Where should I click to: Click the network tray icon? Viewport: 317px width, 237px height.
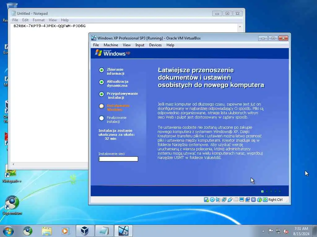pyautogui.click(x=278, y=231)
